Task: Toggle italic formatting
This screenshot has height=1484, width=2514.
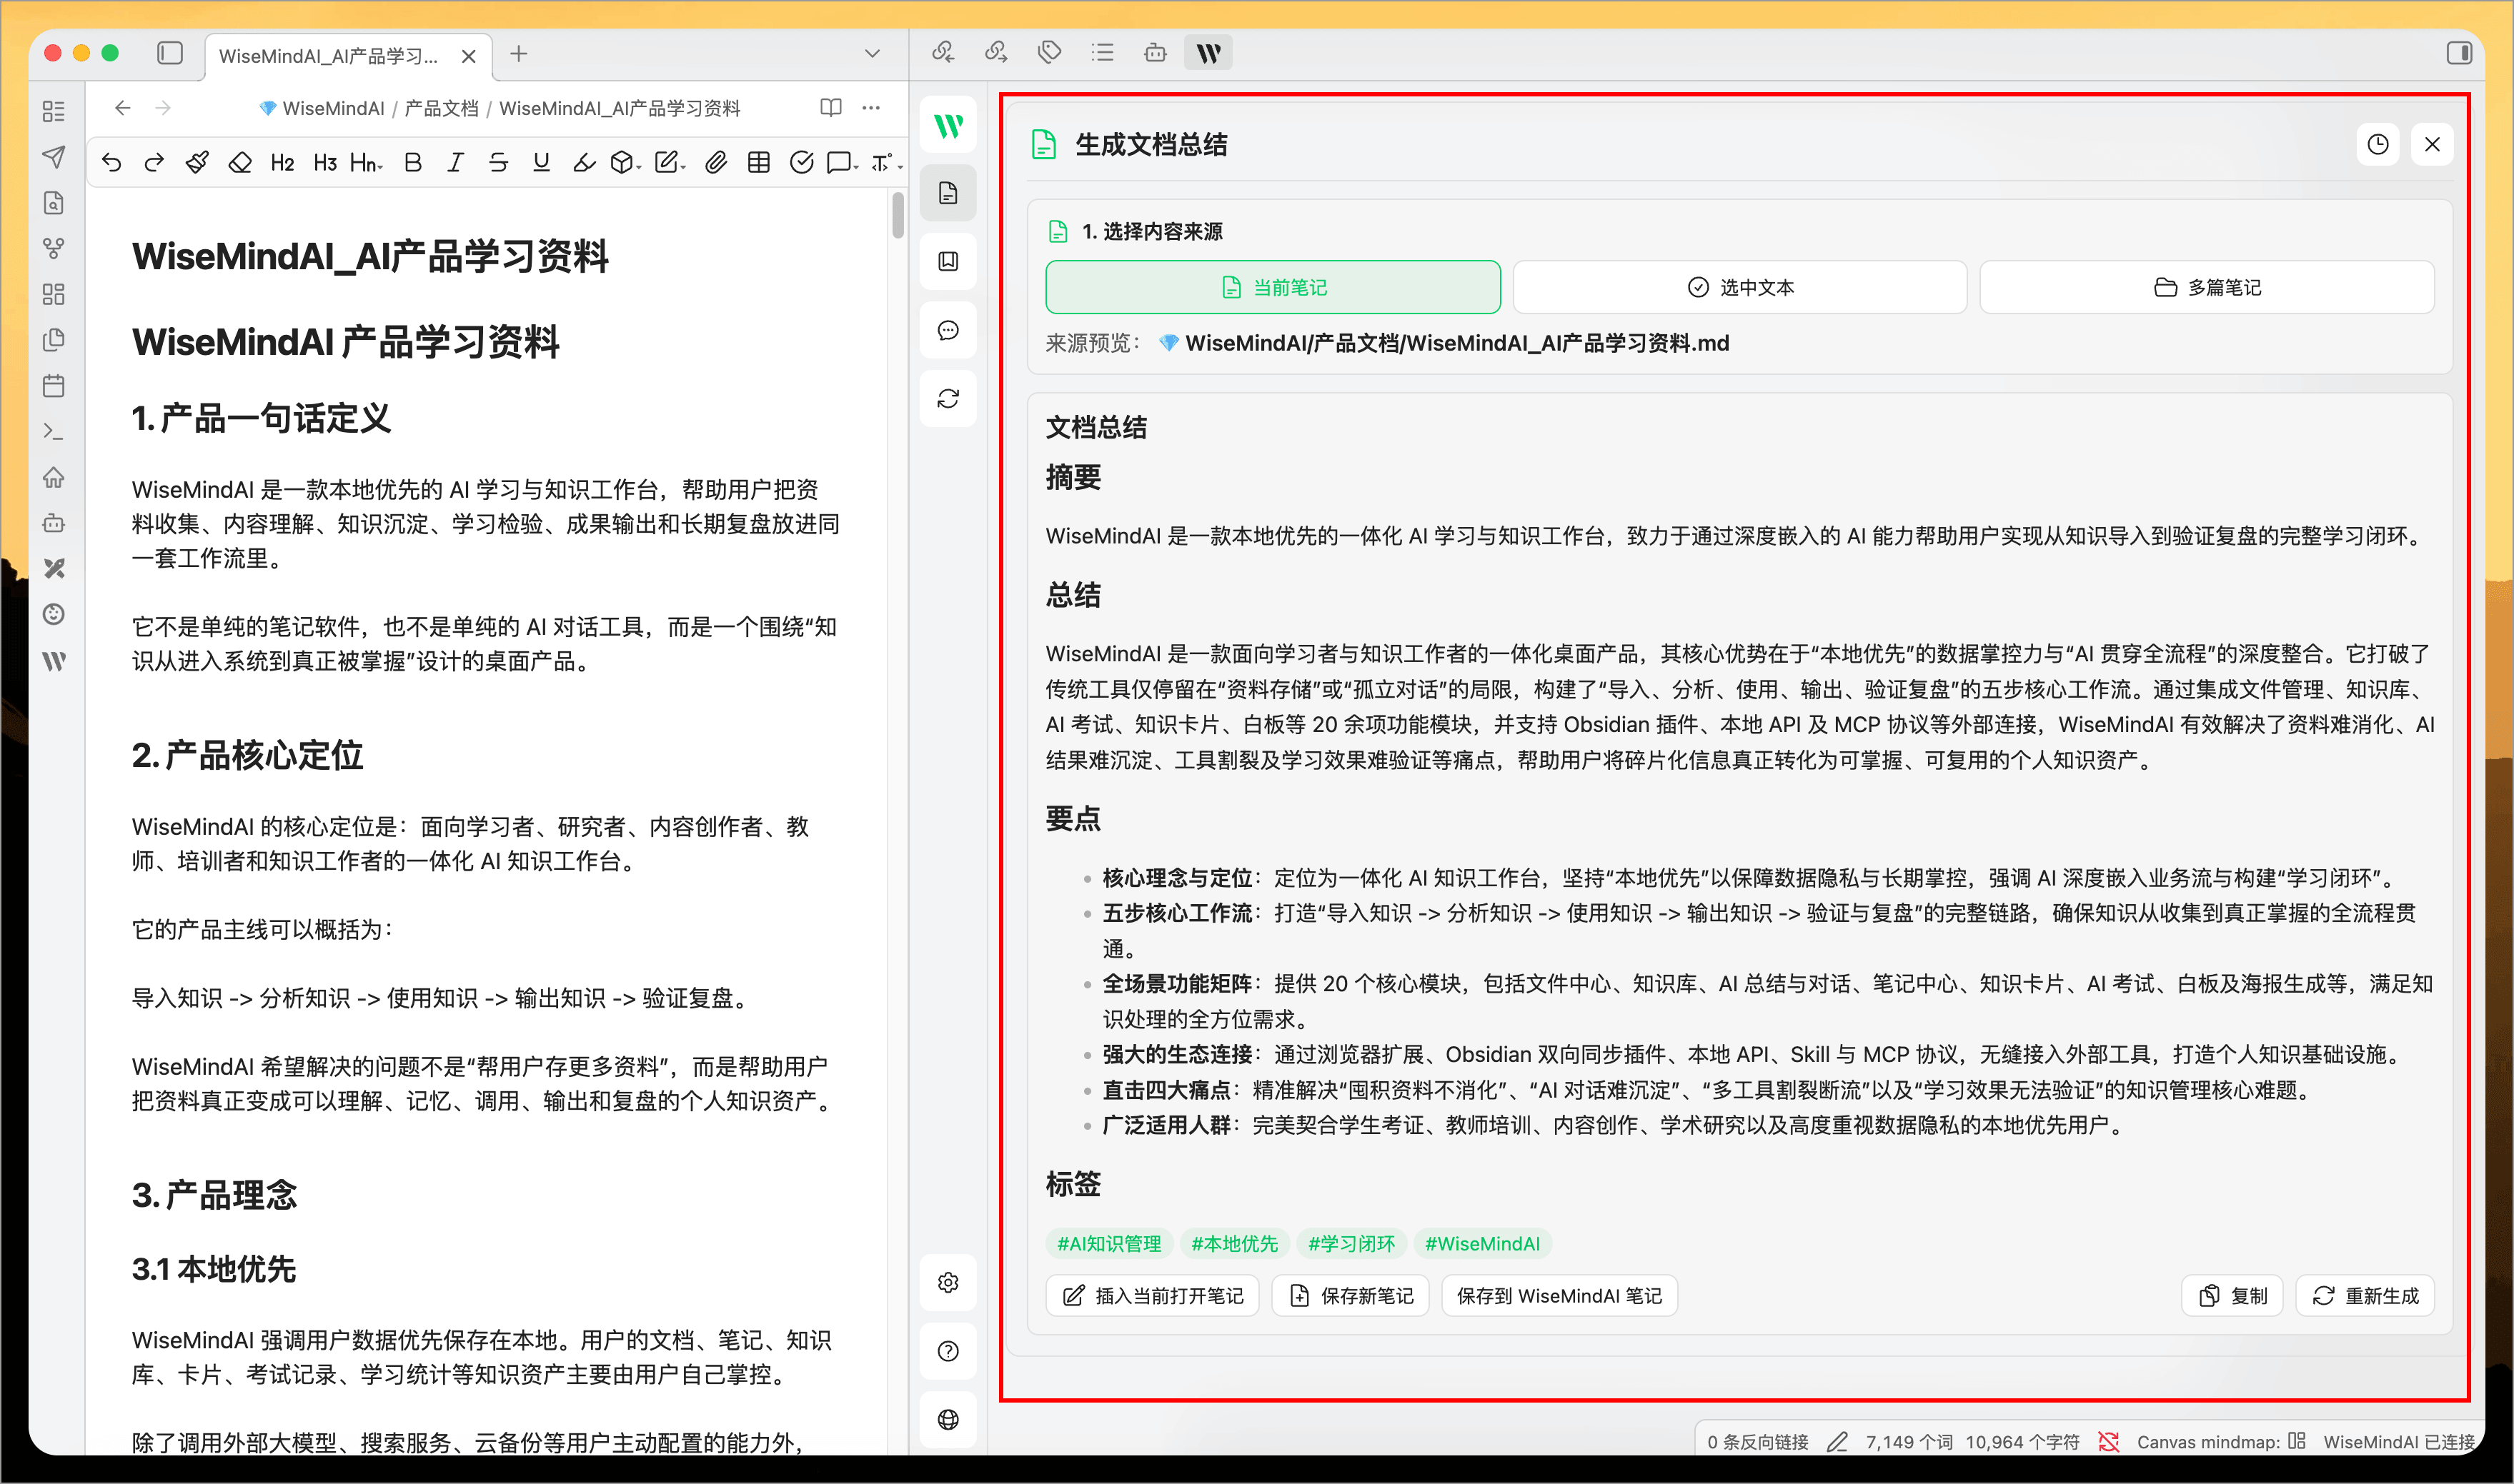Action: point(456,162)
